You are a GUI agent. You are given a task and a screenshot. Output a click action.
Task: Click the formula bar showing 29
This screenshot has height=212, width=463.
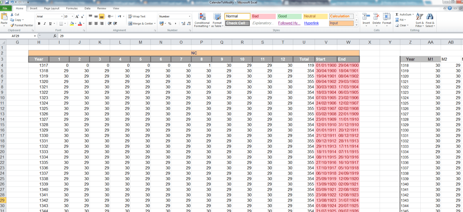click(260, 36)
